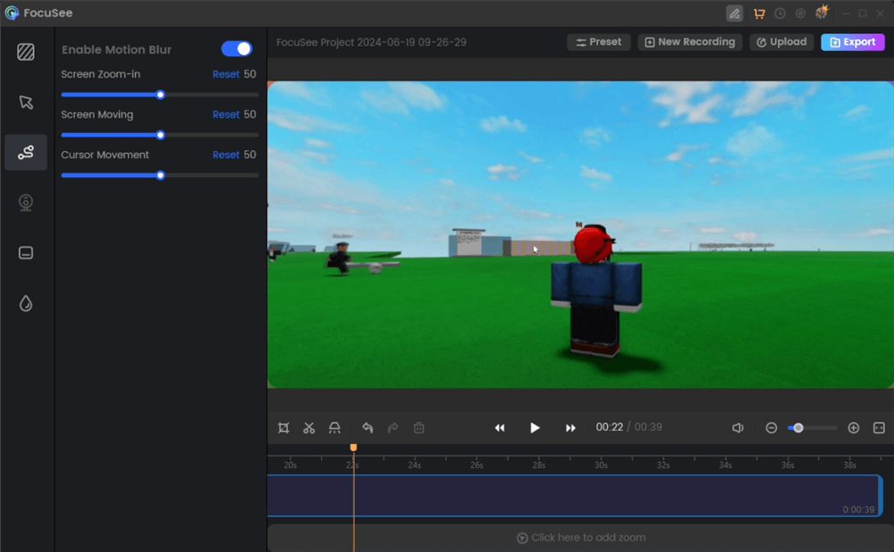The width and height of the screenshot is (894, 552).
Task: Zoom in the timeline with plus icon
Action: coord(854,428)
